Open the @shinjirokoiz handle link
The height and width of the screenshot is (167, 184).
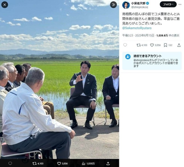point(140,7)
